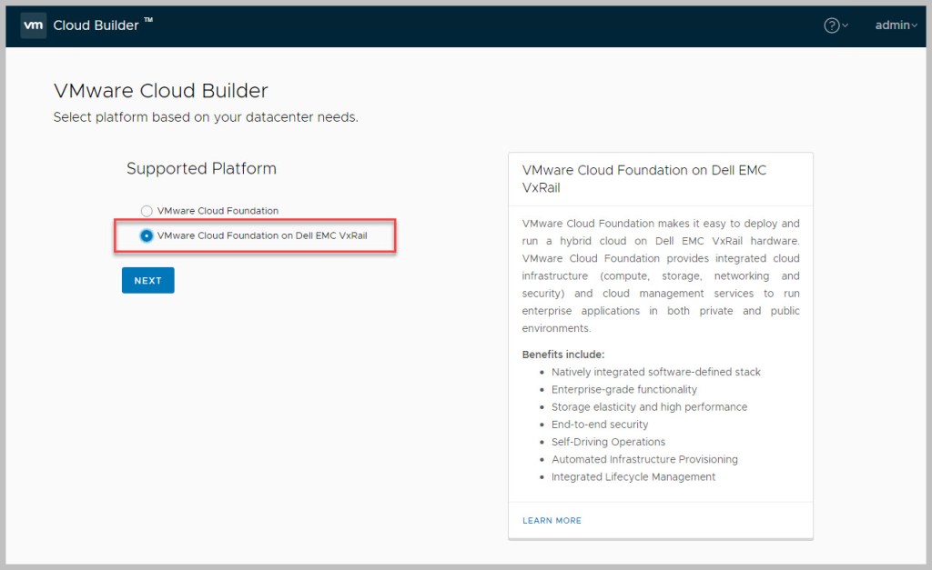Click the 'Supported Platform' section heading
This screenshot has width=932, height=570.
pos(201,169)
